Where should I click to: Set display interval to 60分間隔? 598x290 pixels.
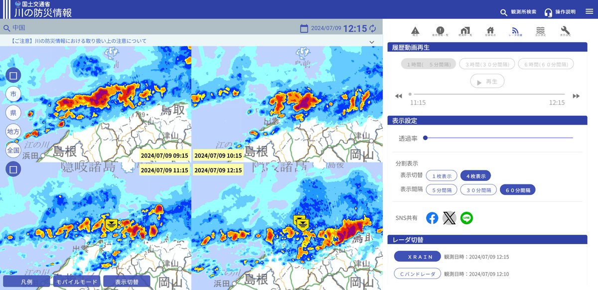[x=518, y=189]
